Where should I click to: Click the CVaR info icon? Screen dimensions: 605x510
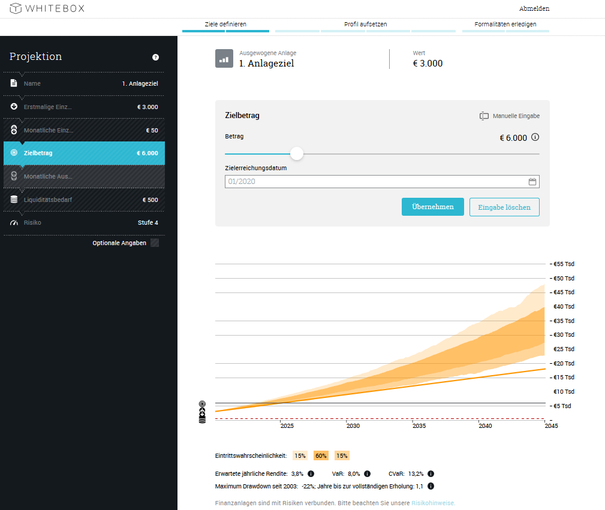point(430,473)
